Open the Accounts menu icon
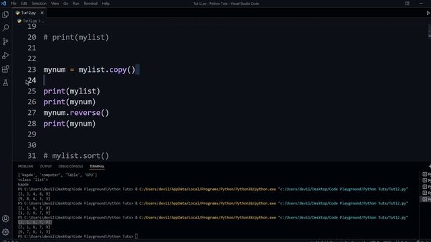Image resolution: width=431 pixels, height=242 pixels. coord(5,218)
